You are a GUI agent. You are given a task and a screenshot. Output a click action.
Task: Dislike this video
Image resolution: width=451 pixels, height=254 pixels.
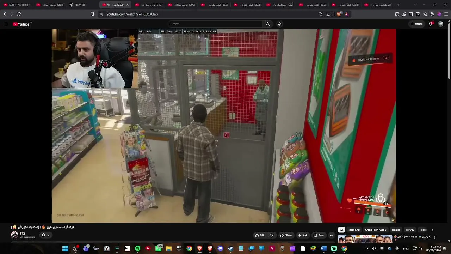tap(271, 235)
